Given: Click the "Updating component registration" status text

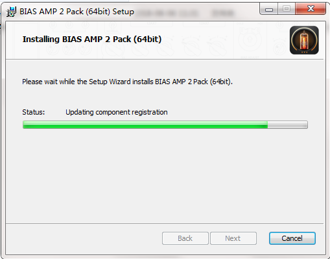Looking at the screenshot, I should click(117, 112).
